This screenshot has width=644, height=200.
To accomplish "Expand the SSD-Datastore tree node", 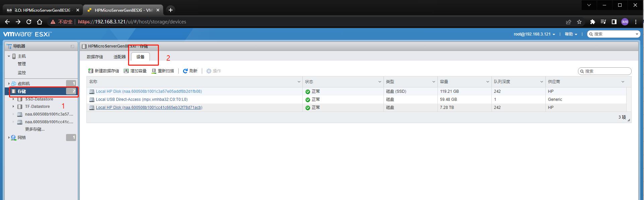I will pyautogui.click(x=13, y=99).
